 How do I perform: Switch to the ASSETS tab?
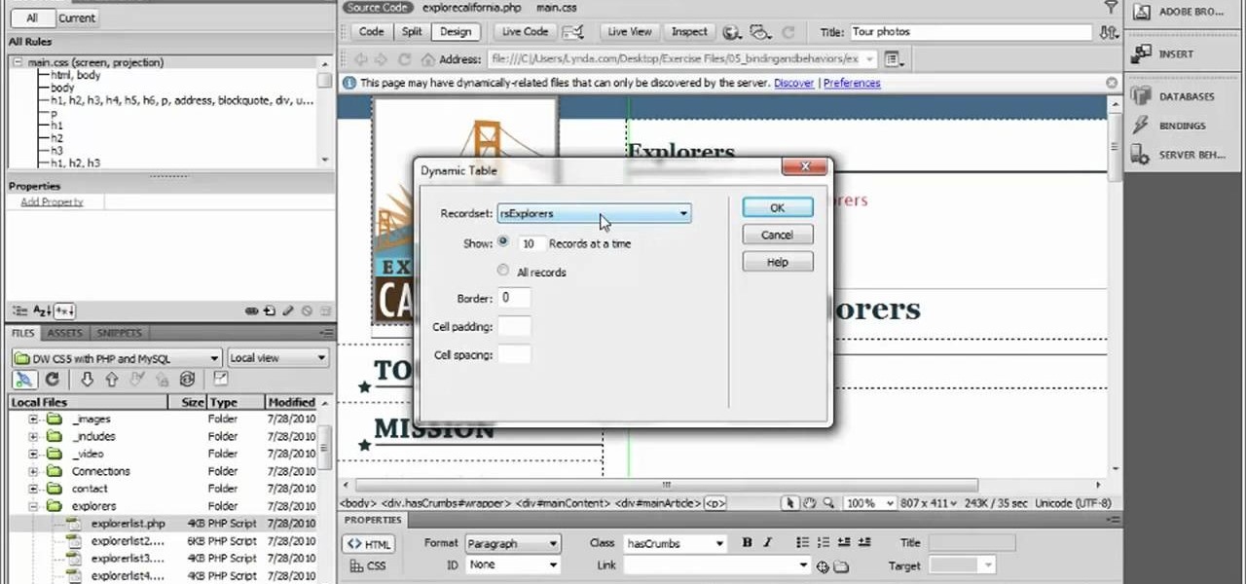click(64, 333)
